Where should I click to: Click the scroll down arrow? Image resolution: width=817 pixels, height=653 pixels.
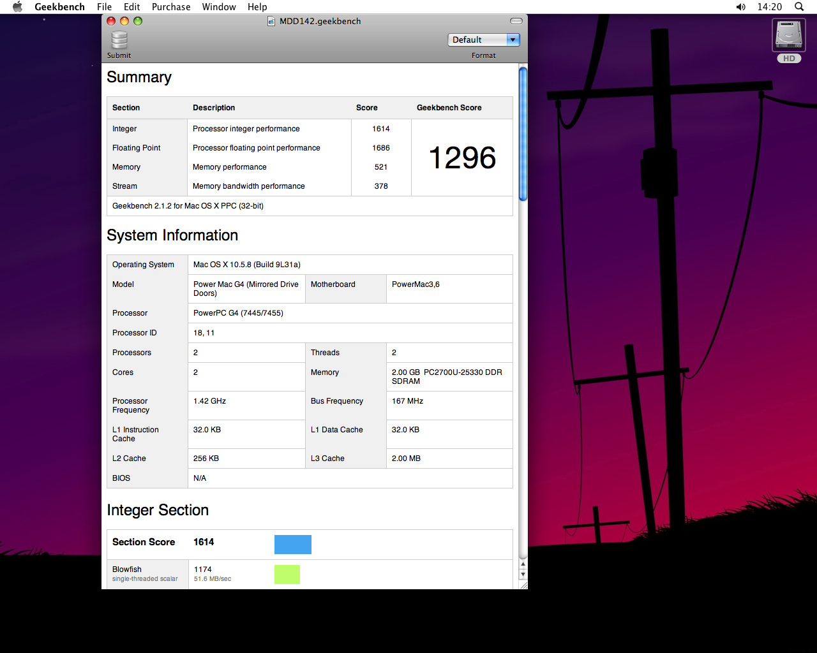[523, 575]
